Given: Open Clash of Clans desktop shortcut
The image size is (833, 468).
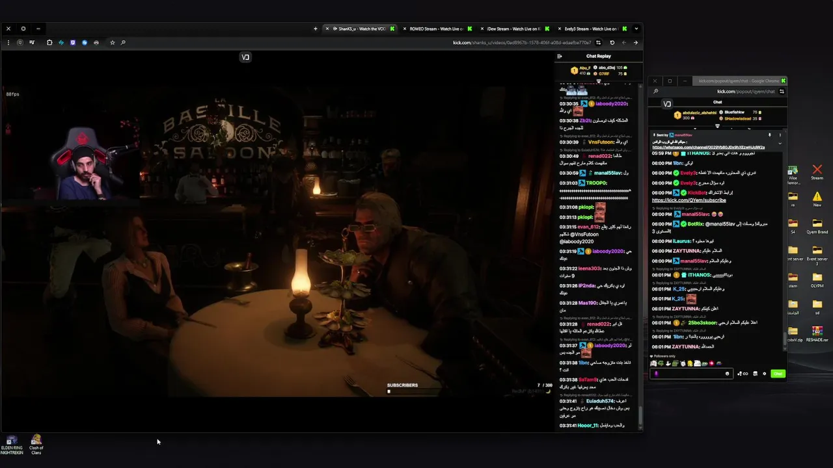Looking at the screenshot, I should click(36, 445).
